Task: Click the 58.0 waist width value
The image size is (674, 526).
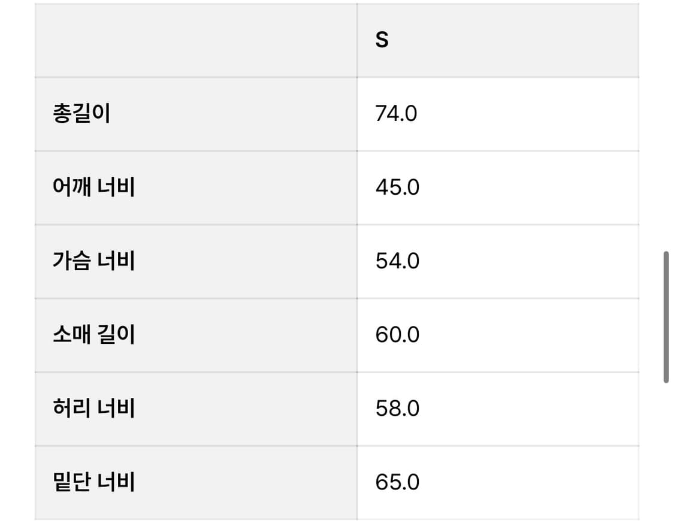Action: [x=397, y=409]
